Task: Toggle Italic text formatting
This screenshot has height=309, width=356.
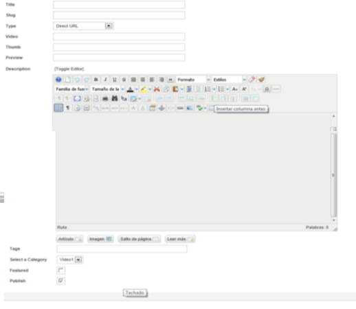Action: pos(105,80)
